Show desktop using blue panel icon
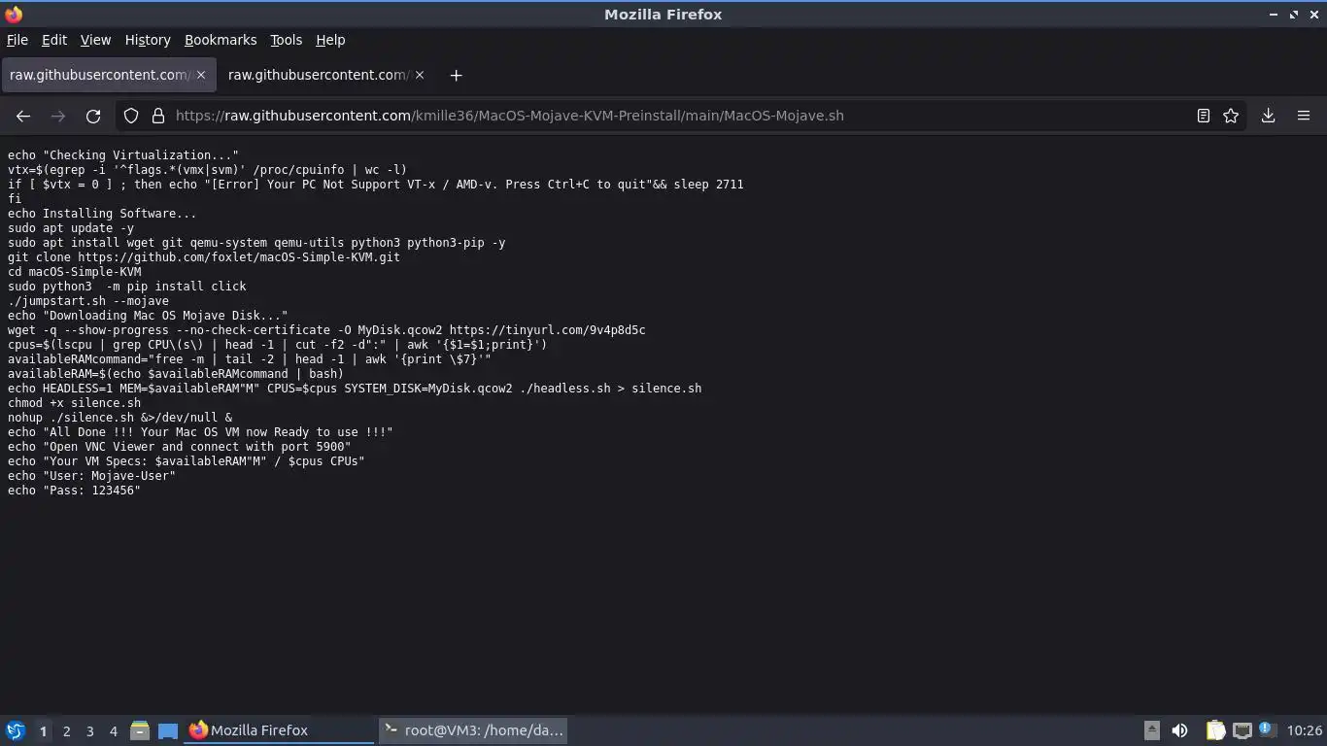This screenshot has width=1327, height=746. pos(168,730)
